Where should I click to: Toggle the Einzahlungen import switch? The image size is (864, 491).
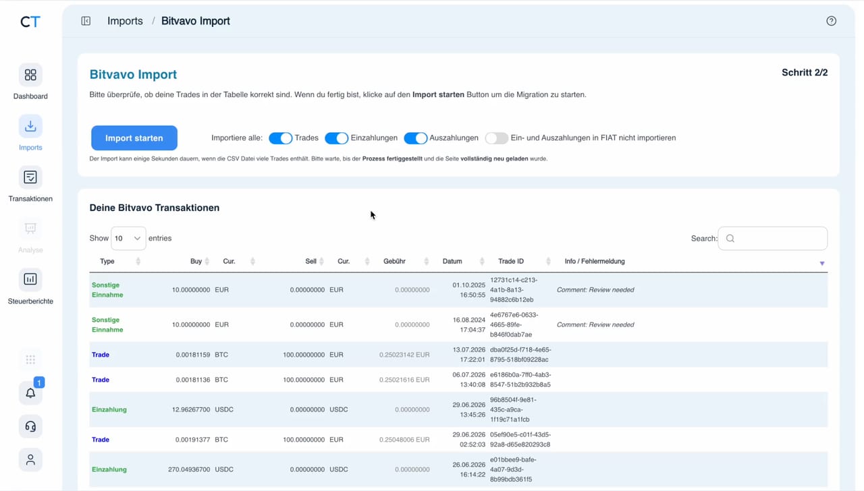336,138
